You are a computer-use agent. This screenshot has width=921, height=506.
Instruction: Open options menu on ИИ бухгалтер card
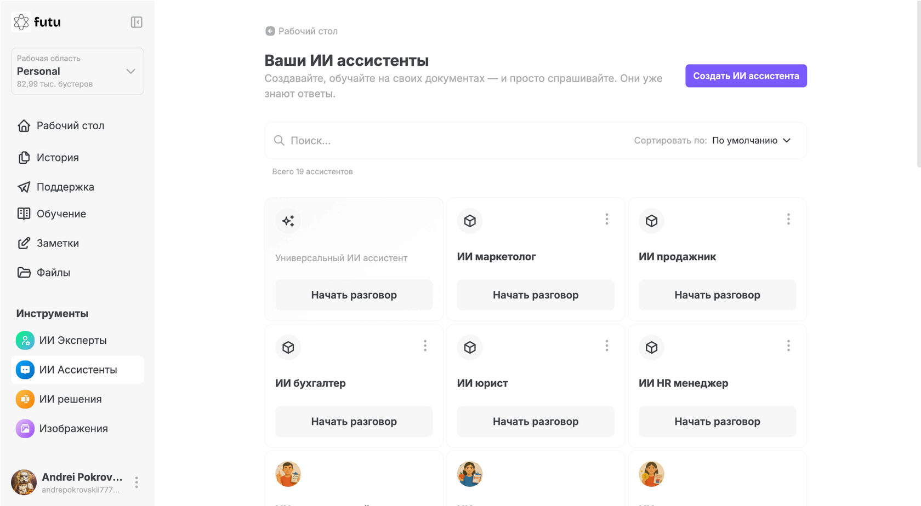point(425,346)
